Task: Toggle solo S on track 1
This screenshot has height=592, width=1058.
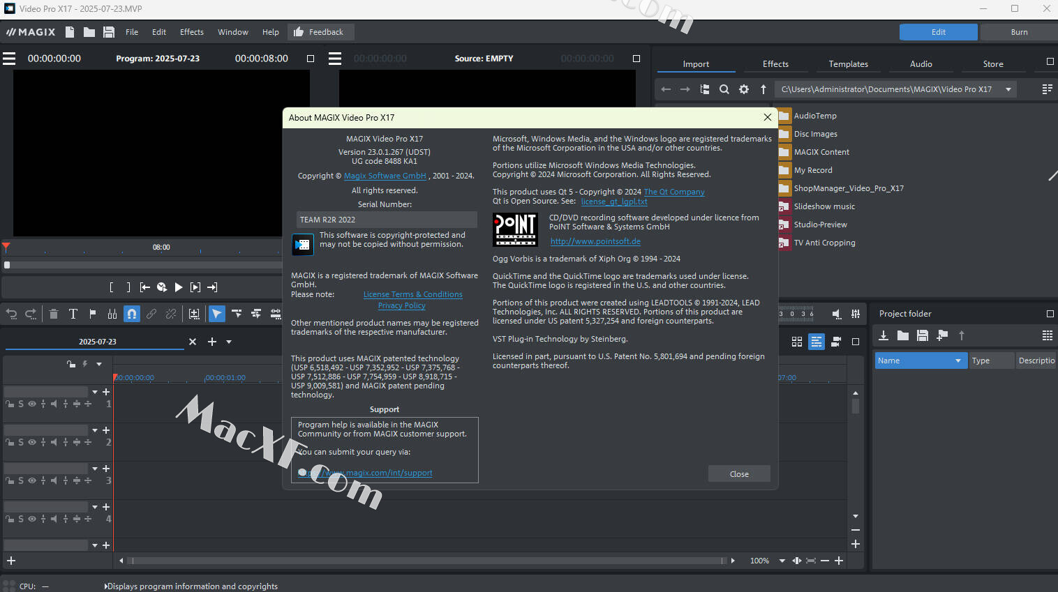Action: tap(21, 404)
